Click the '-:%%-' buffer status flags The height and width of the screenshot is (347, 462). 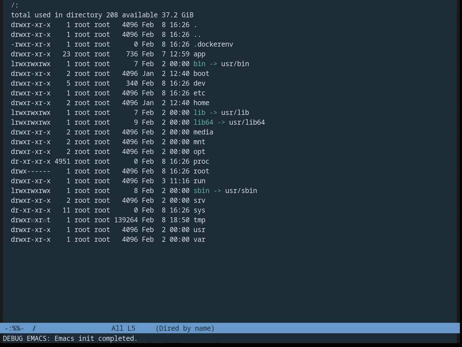[14, 329]
